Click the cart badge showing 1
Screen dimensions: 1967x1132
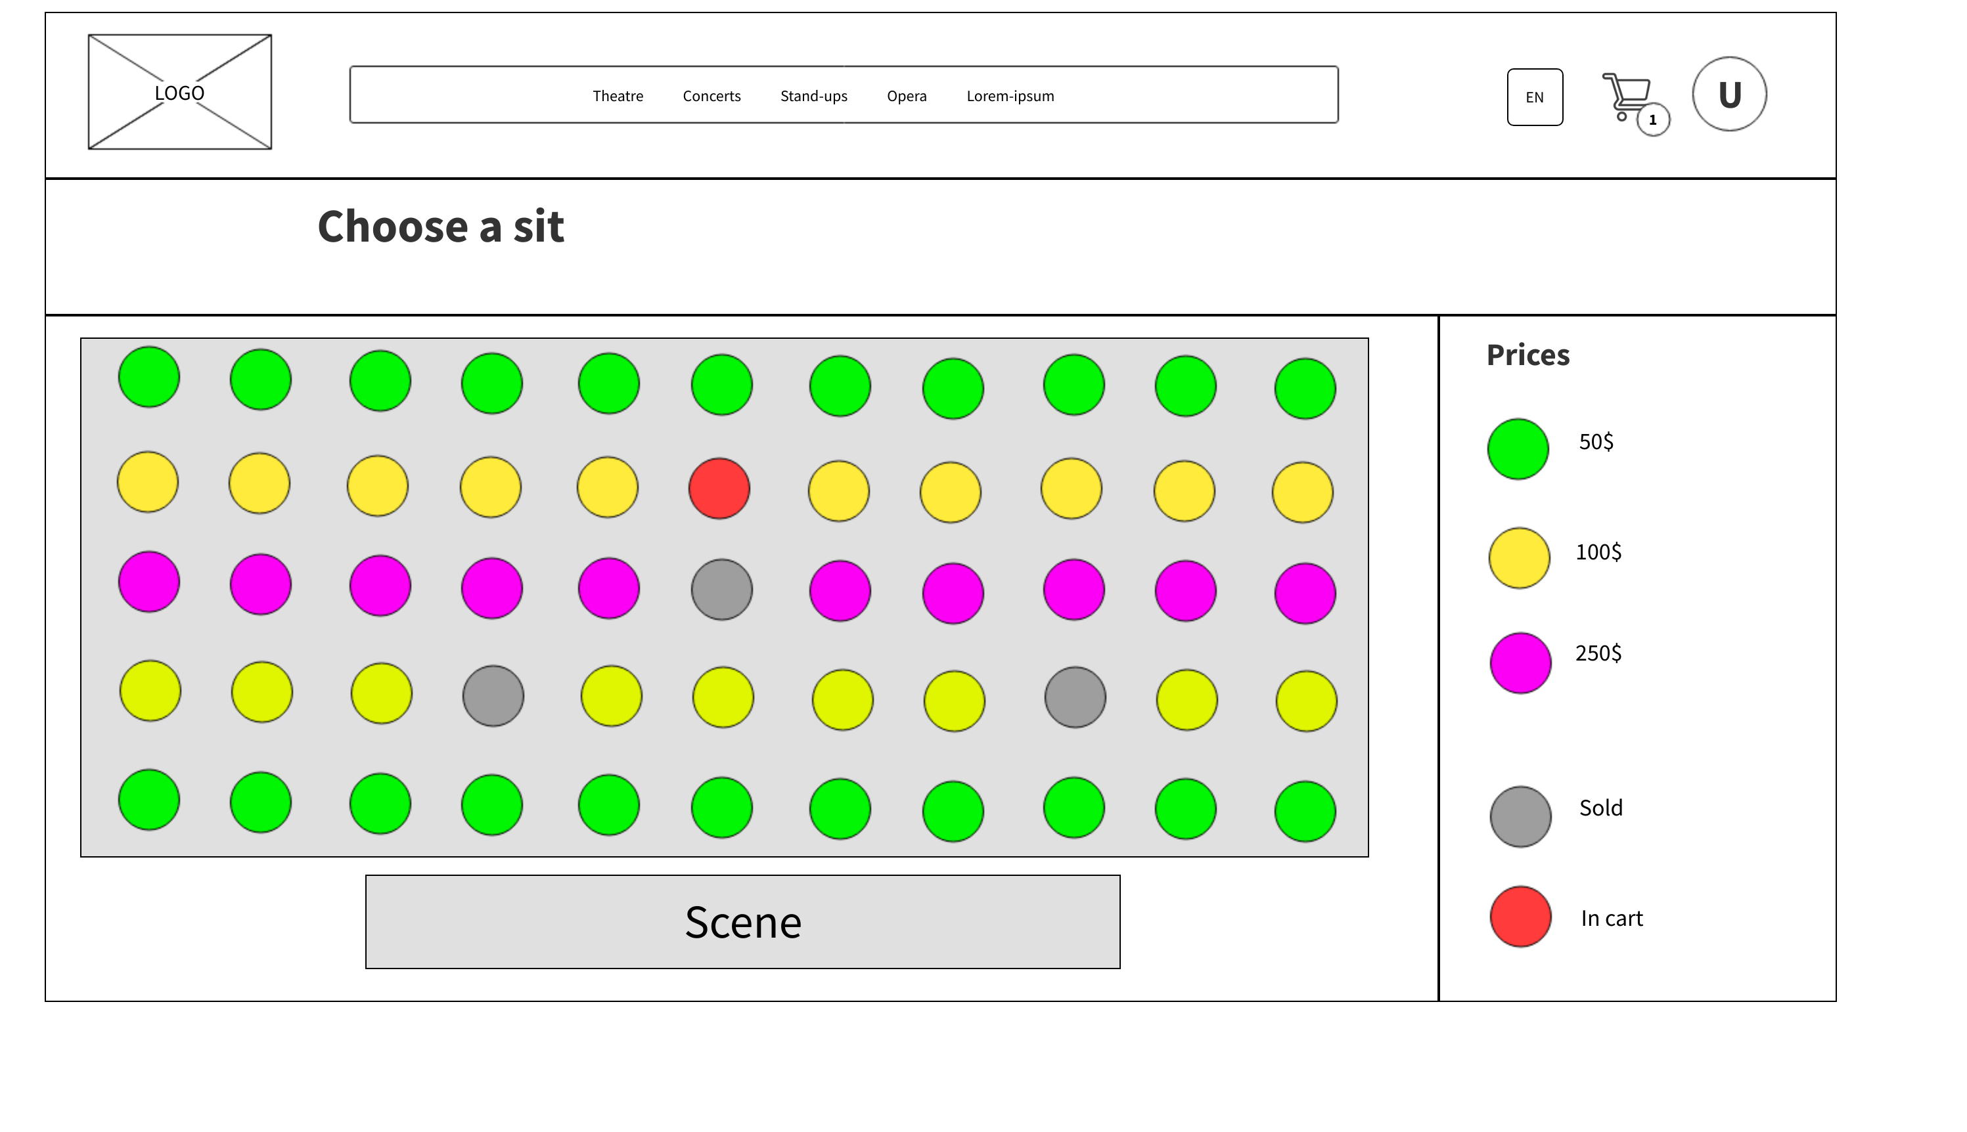point(1653,120)
